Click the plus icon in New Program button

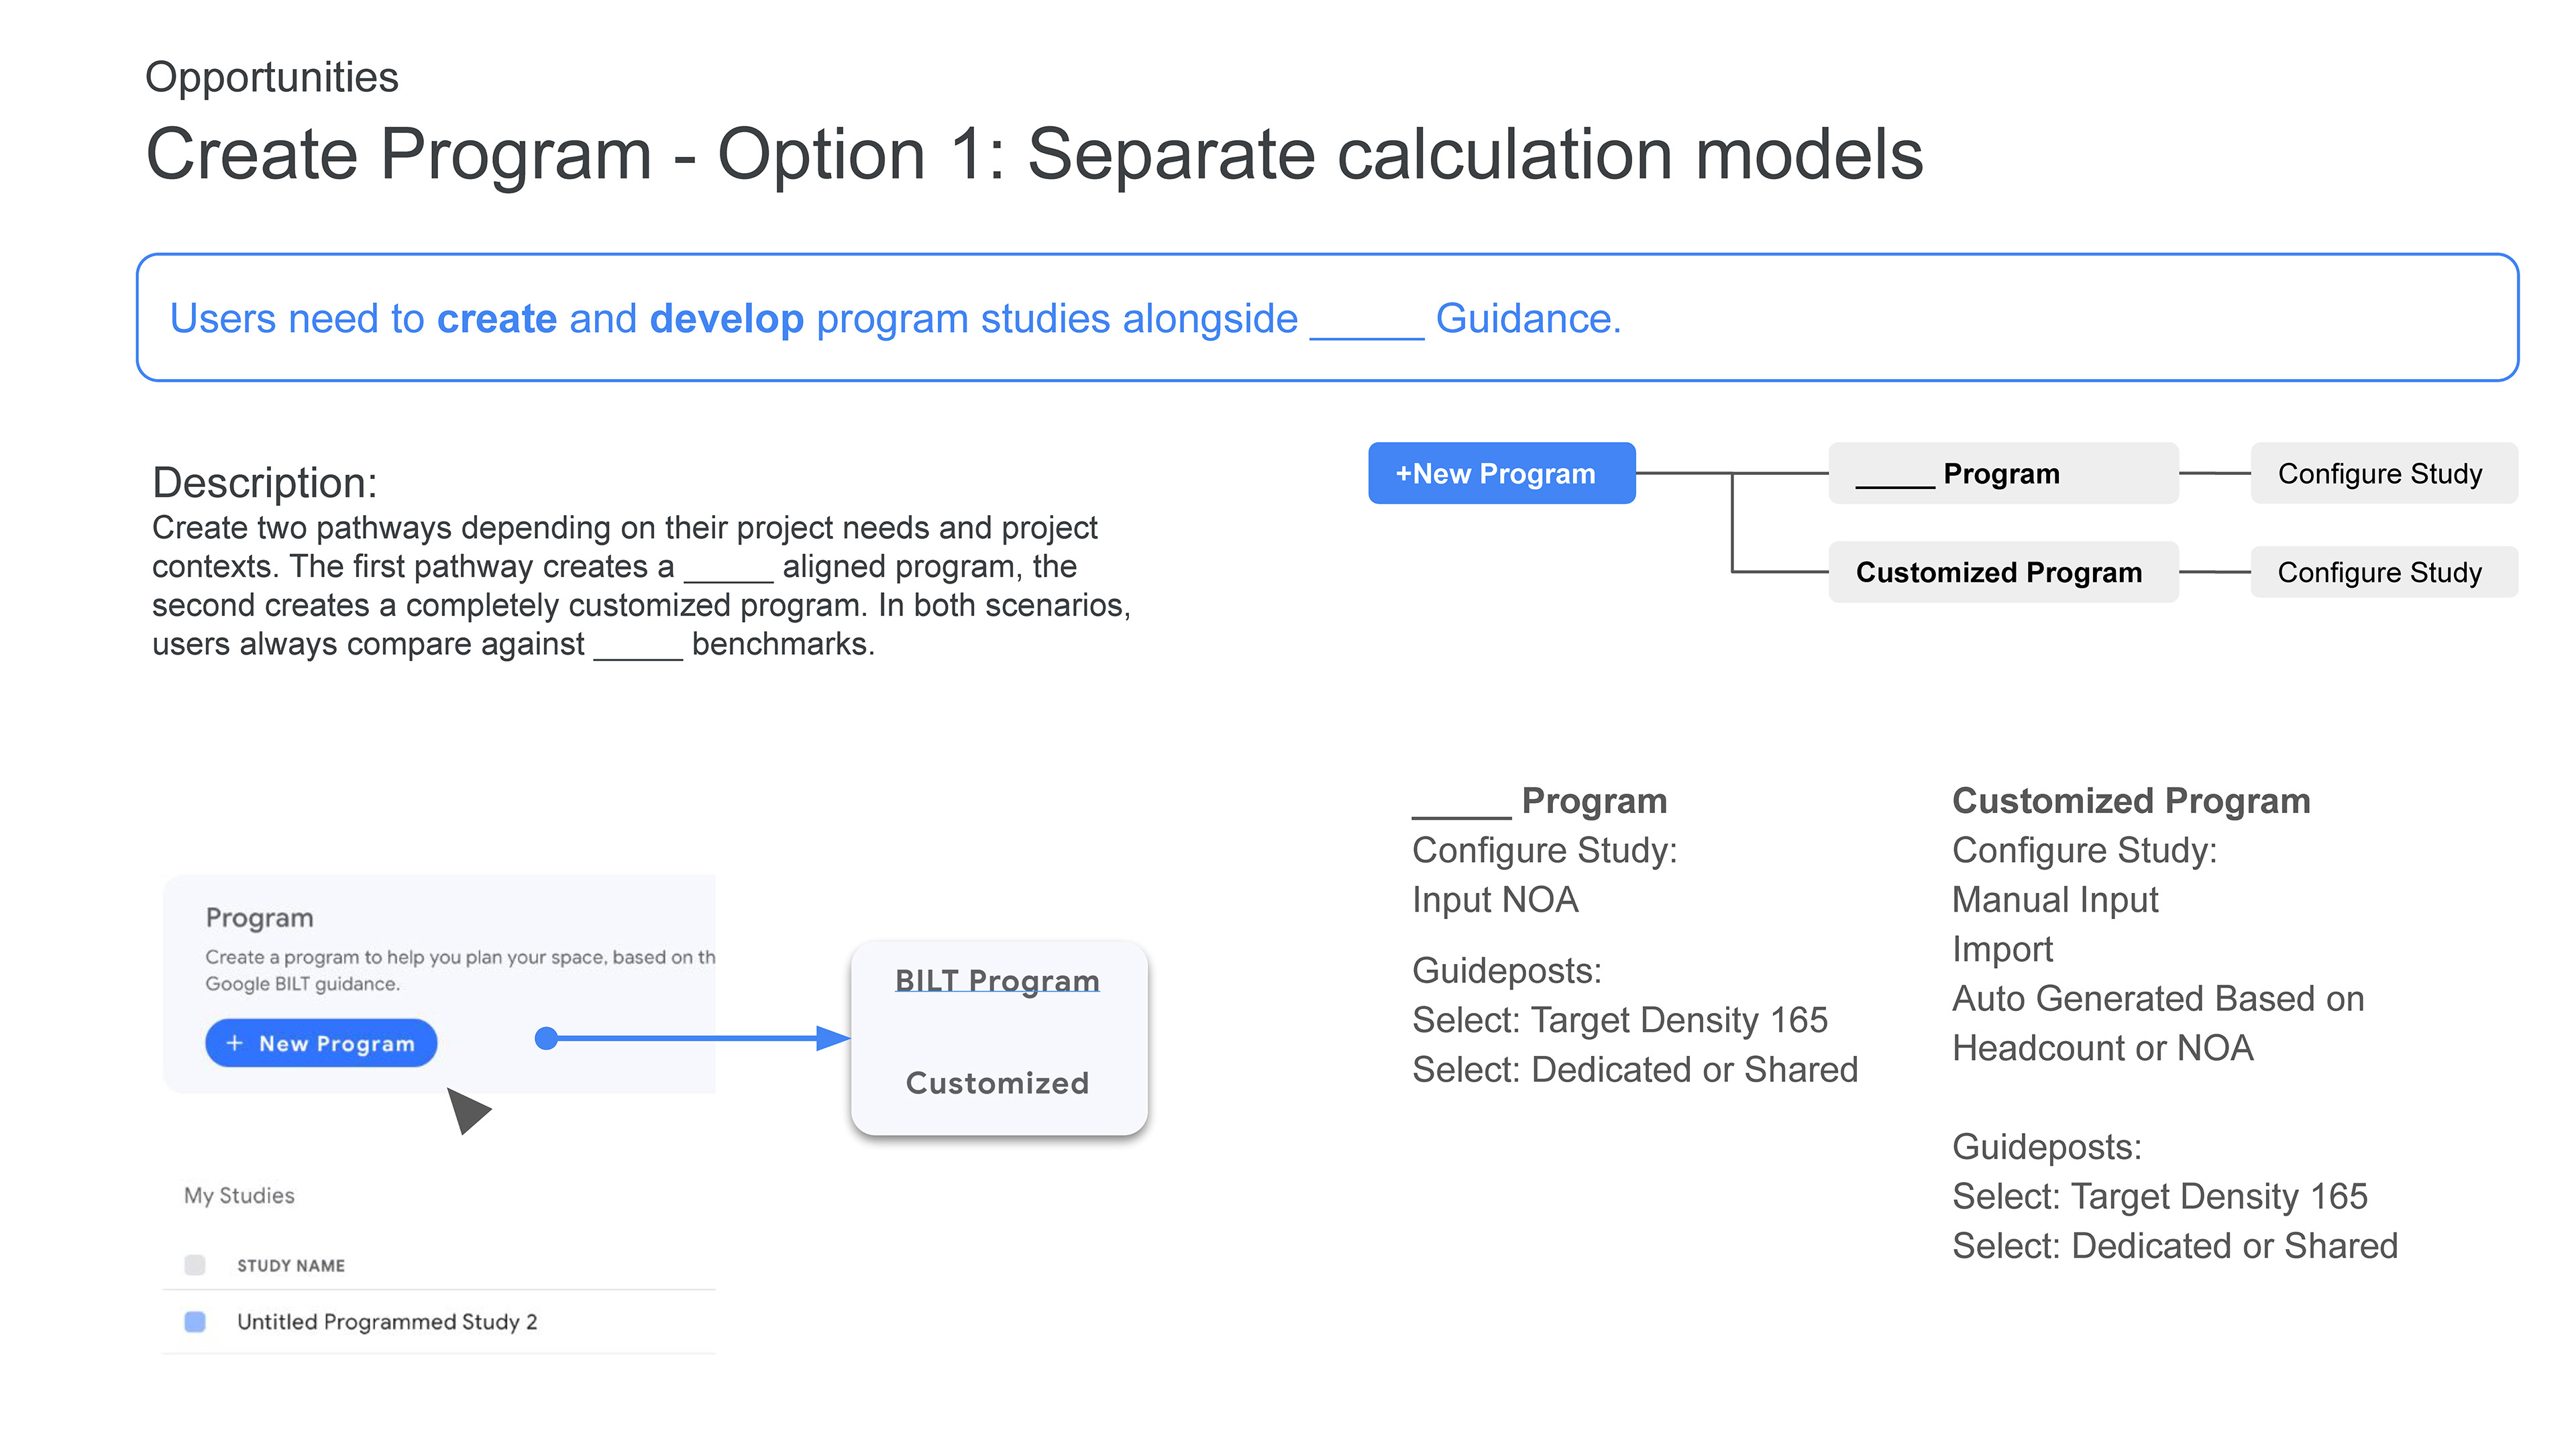pyautogui.click(x=234, y=1043)
